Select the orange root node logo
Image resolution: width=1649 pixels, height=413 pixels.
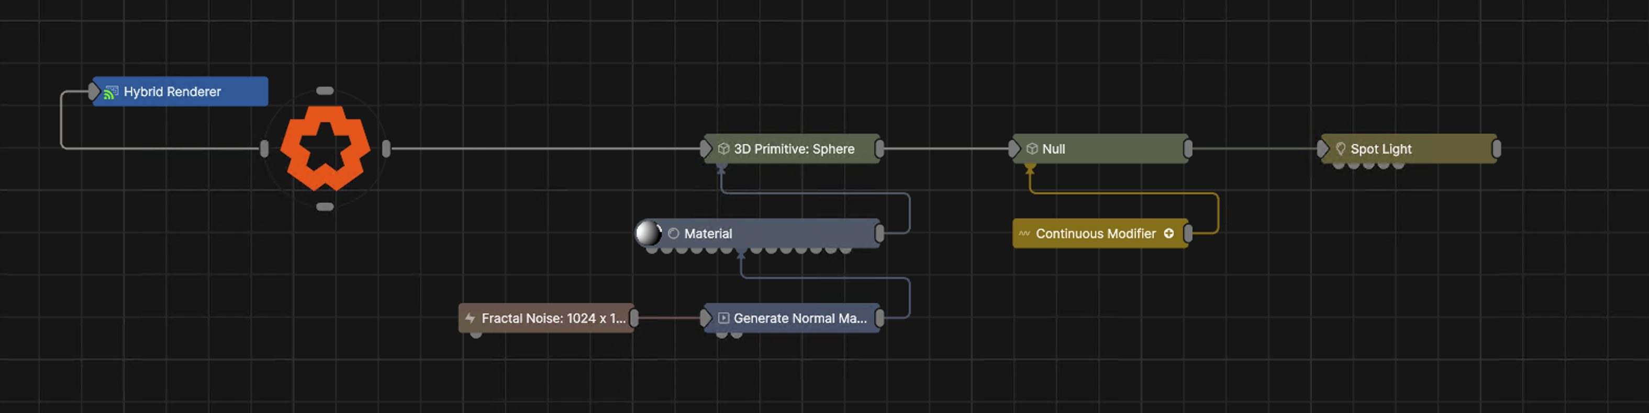click(x=325, y=148)
